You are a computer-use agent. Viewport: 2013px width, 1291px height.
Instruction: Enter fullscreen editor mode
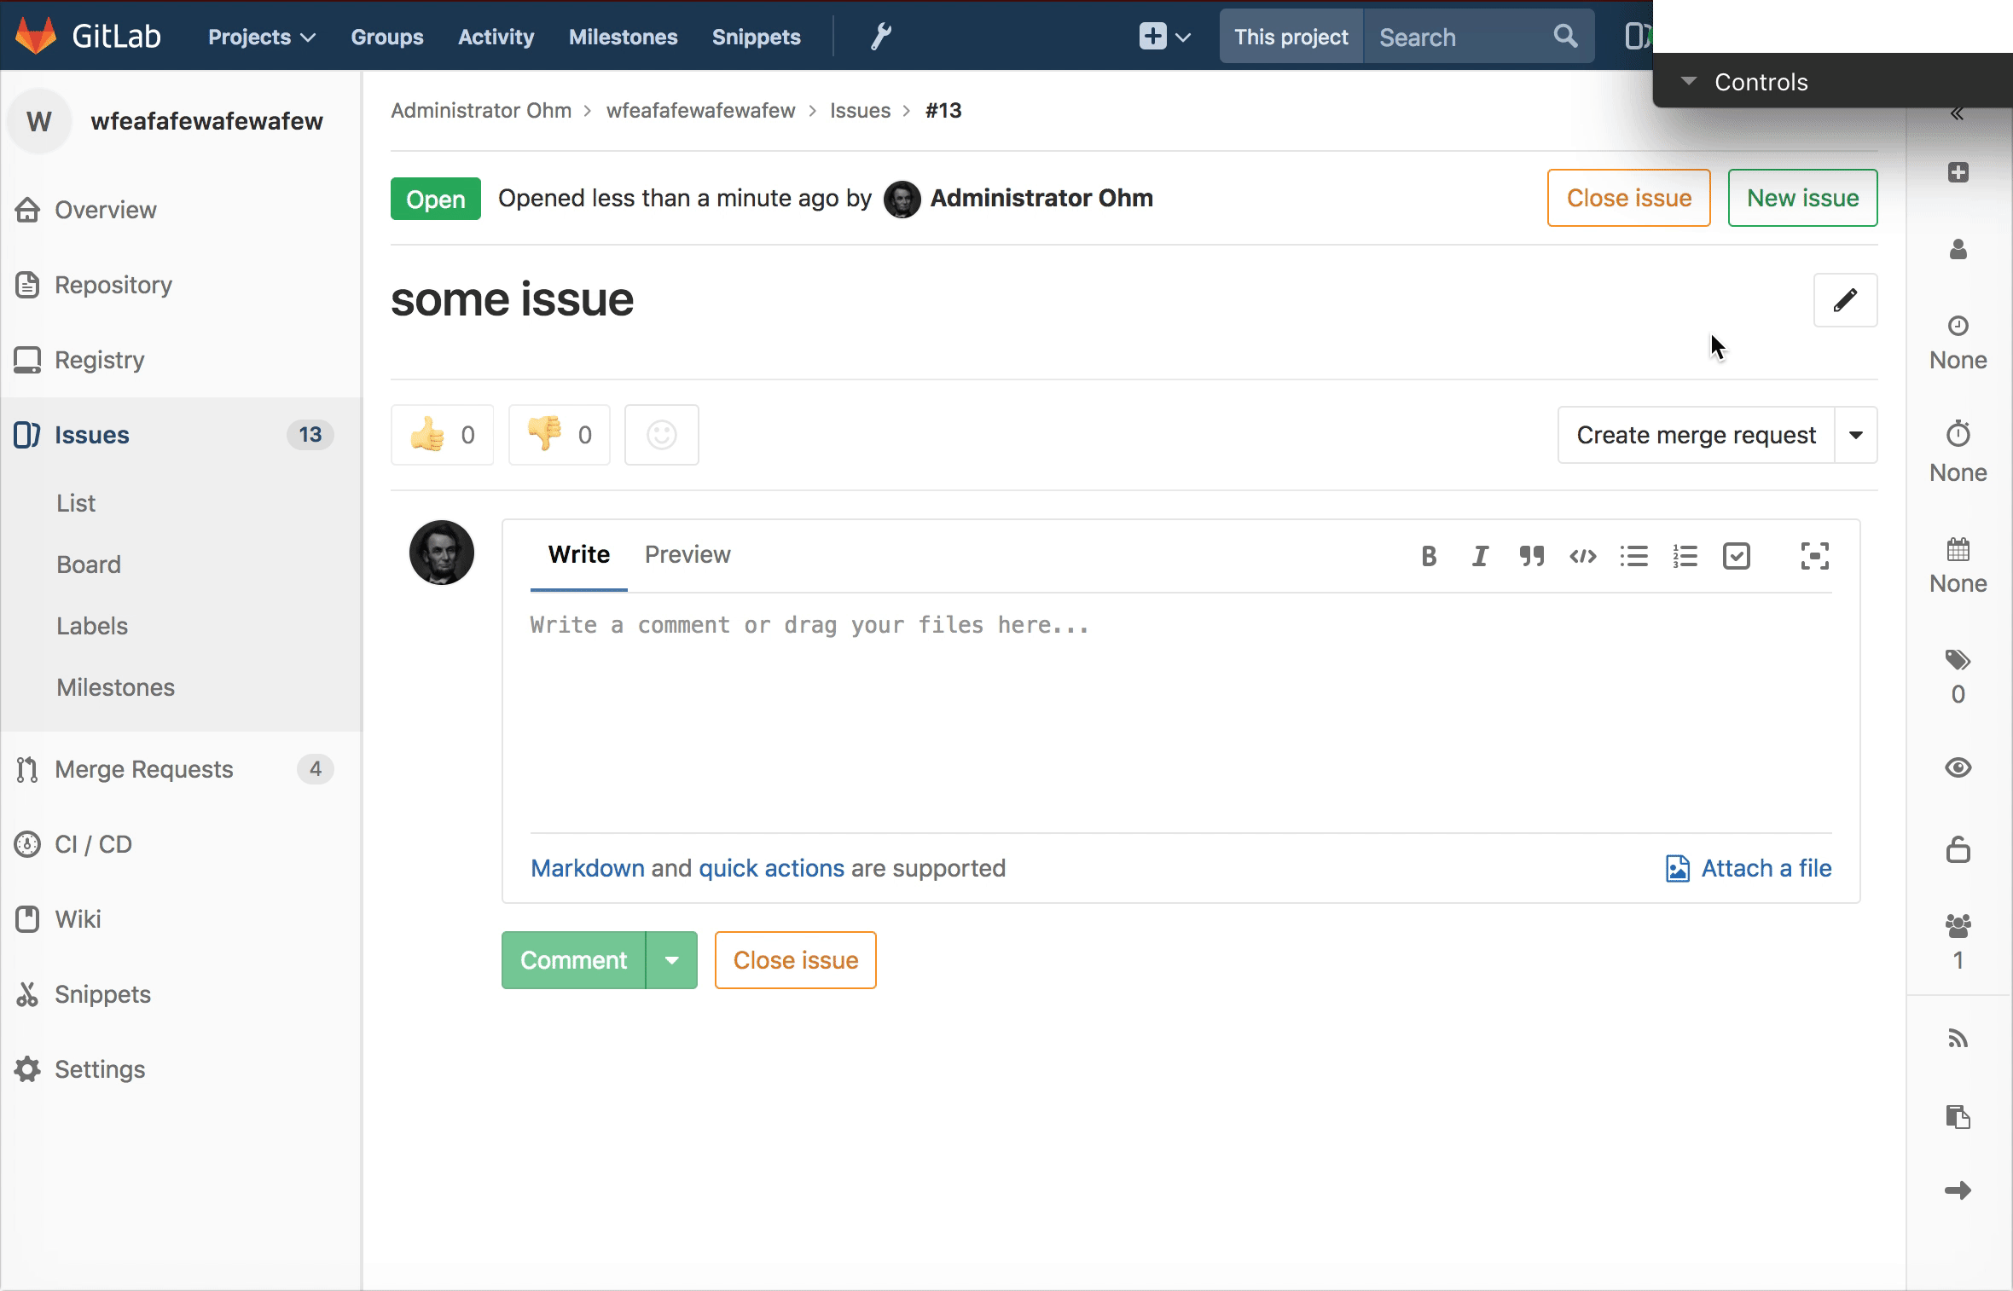[x=1814, y=557]
